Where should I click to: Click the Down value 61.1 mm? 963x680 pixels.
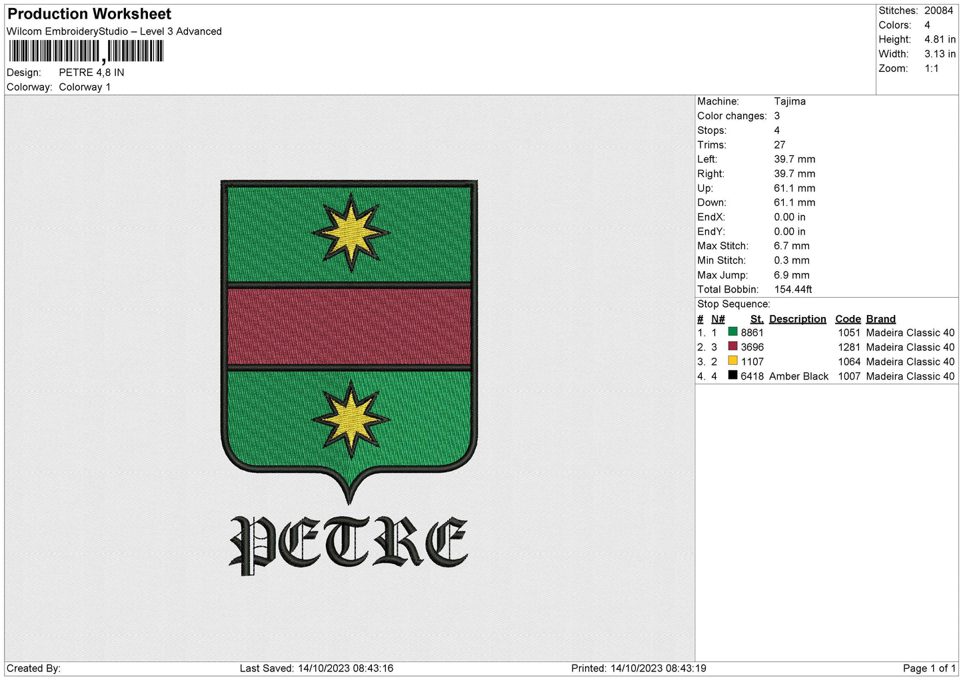click(x=794, y=202)
